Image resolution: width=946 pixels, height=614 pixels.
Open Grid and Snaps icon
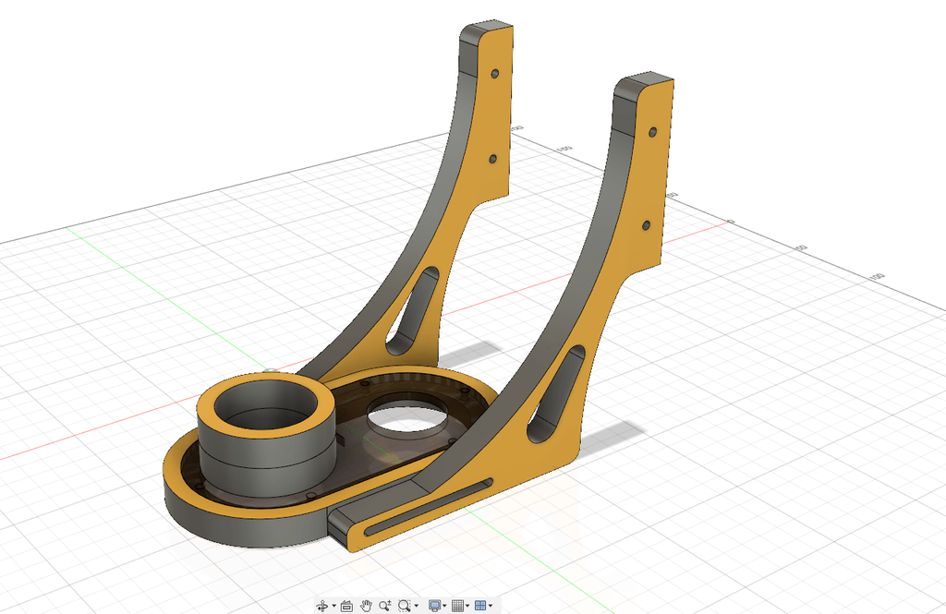point(458,606)
